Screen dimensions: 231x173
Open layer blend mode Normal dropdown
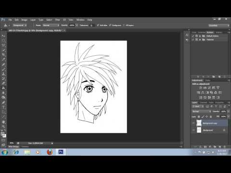(x=201, y=111)
